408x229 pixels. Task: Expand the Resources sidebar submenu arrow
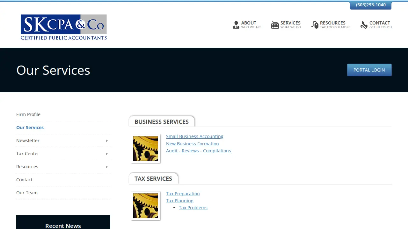pos(107,167)
